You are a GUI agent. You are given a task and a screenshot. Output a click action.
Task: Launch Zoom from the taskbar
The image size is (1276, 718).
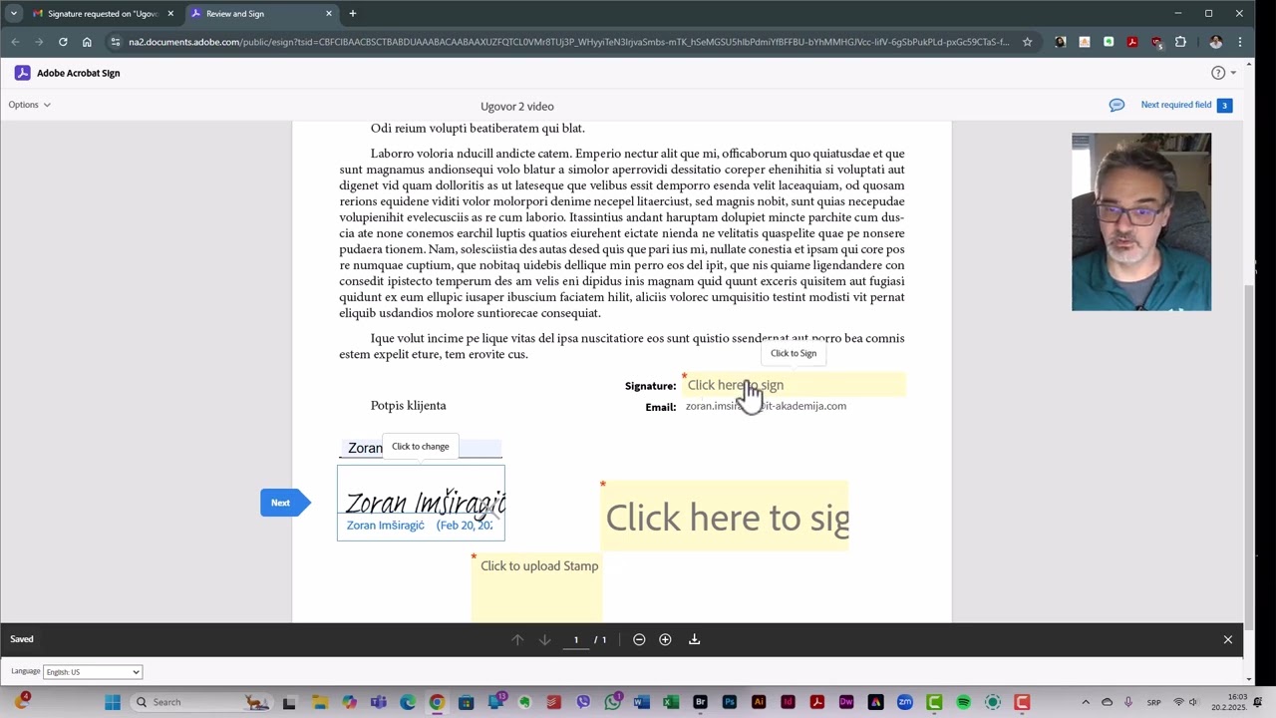coord(904,702)
